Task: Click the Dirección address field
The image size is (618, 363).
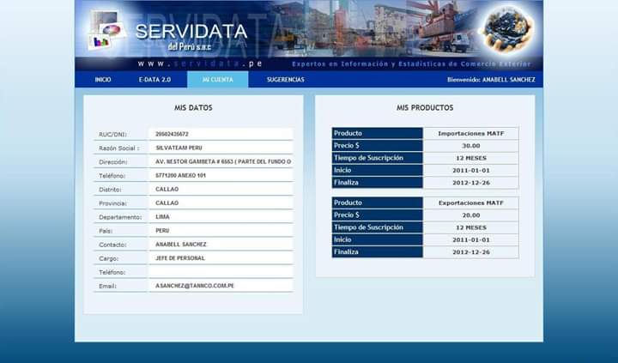Action: 221,161
